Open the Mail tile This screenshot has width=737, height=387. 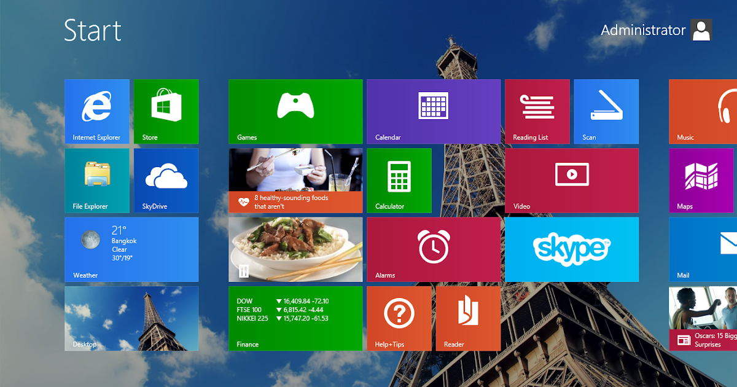coord(703,249)
